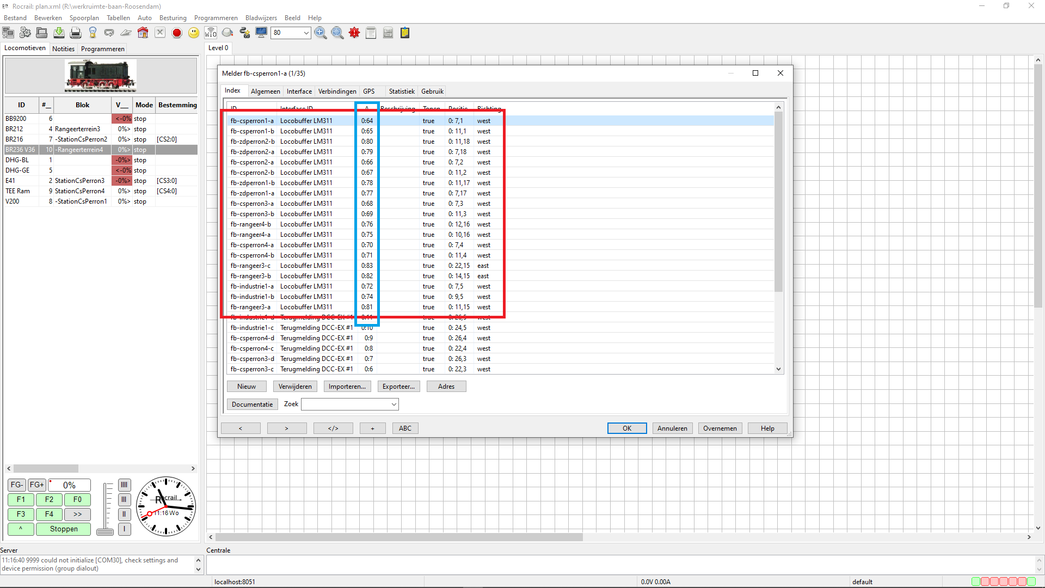Click the Overnemen button
Viewport: 1045px width, 588px height.
(720, 428)
